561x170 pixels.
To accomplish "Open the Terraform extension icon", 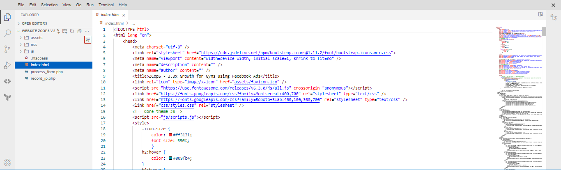I will [7, 97].
